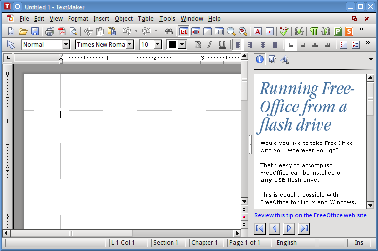
Task: Toggle bulleted list formatting
Action: pyautogui.click(x=344, y=45)
